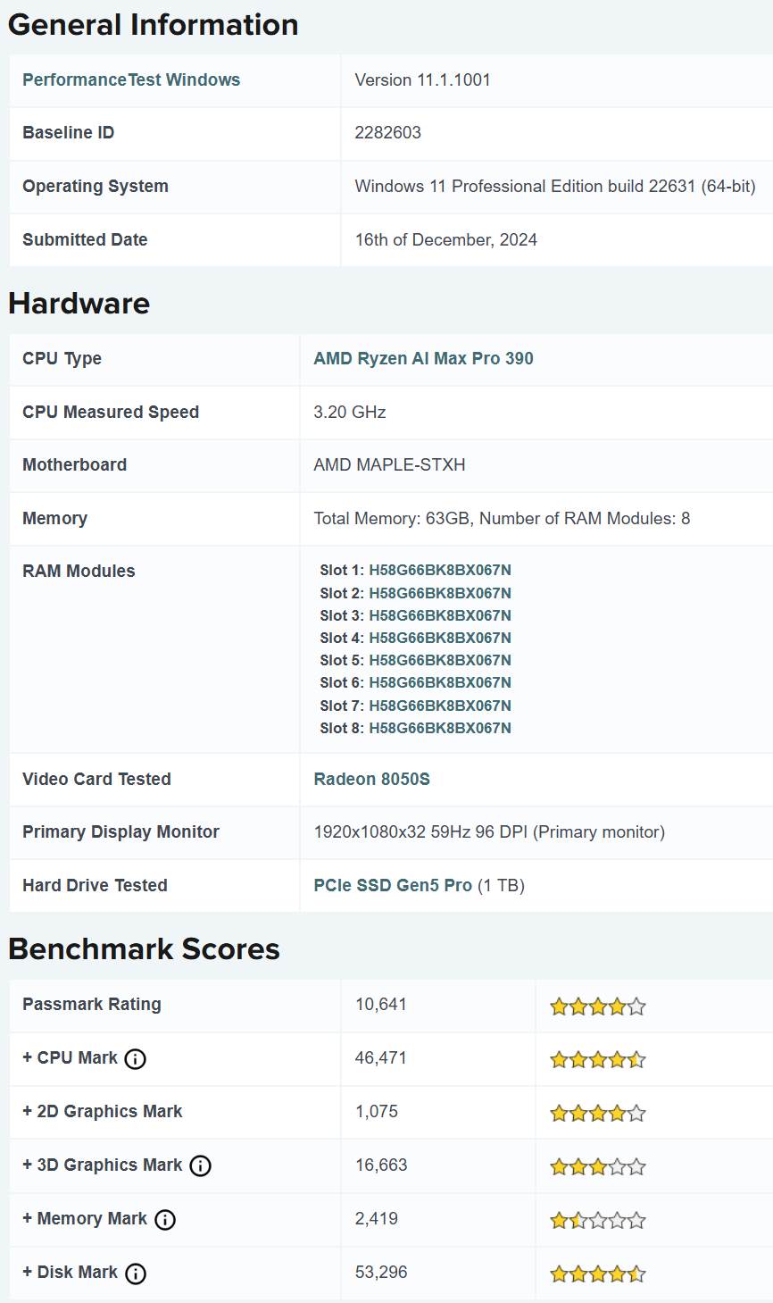Expand the CPU Mark score row

pyautogui.click(x=70, y=1058)
